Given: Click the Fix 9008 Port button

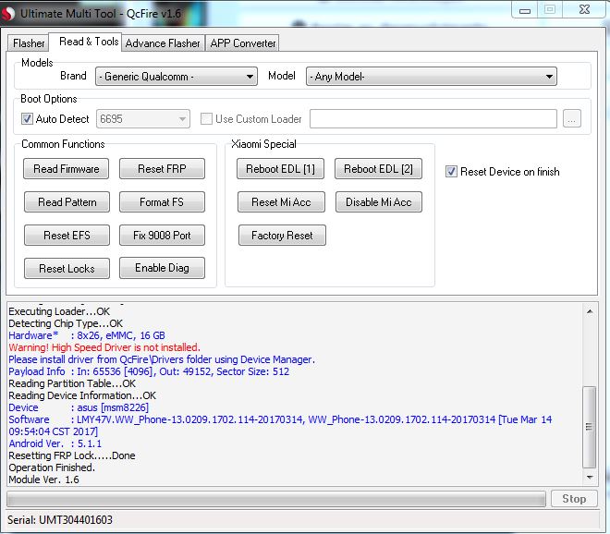Looking at the screenshot, I should (x=162, y=236).
